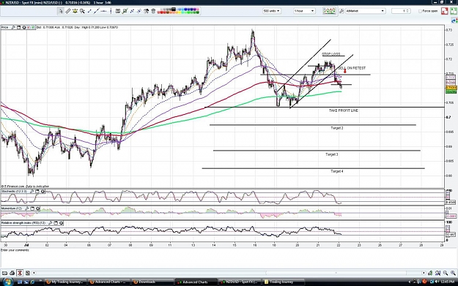Click the hammer settings tool icon
This screenshot has width=458, height=286.
click(x=146, y=11)
